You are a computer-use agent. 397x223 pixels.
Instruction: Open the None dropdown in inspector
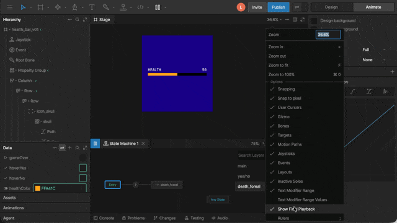pos(373,60)
